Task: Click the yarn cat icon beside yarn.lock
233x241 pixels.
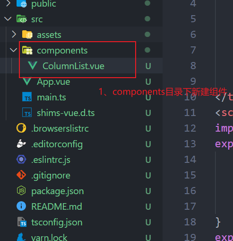Action: coord(21,237)
